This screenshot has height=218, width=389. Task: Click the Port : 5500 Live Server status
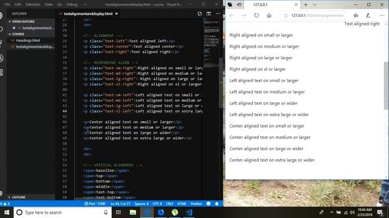[95, 203]
